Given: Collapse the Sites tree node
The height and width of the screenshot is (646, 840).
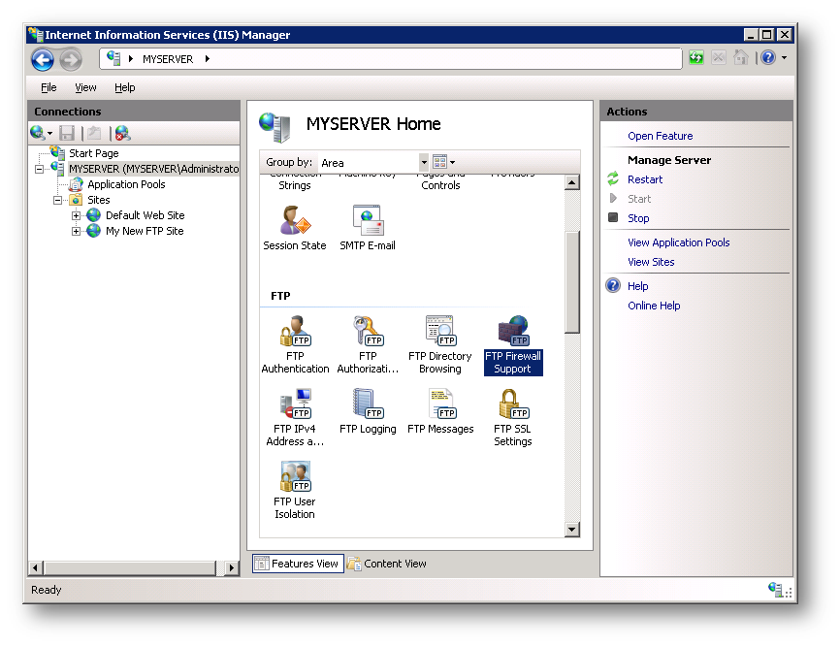Looking at the screenshot, I should tap(57, 200).
